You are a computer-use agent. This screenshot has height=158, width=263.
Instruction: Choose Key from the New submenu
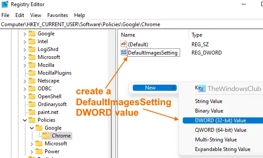(199, 88)
